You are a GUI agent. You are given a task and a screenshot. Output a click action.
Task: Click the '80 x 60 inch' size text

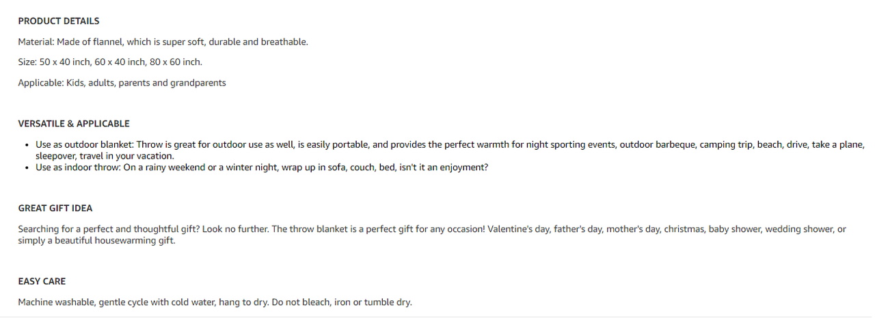176,62
